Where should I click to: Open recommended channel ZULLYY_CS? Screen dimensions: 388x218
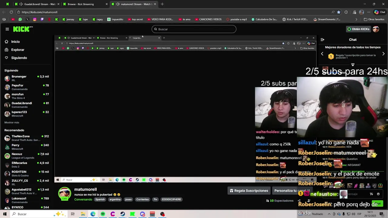[x=27, y=182]
